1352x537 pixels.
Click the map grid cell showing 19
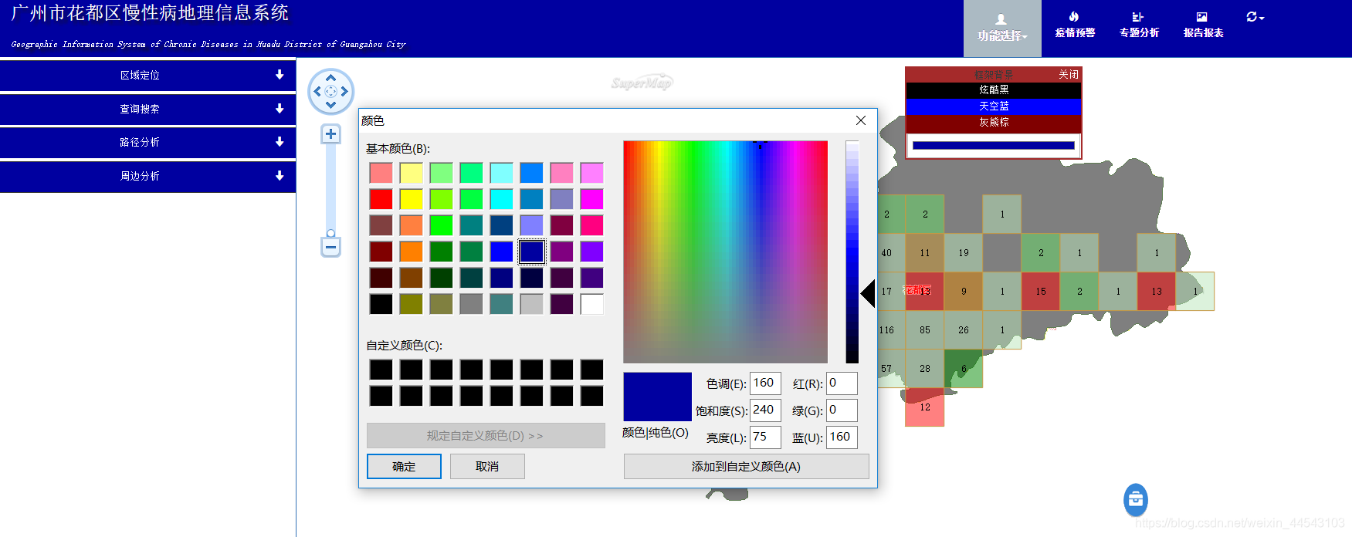point(963,252)
